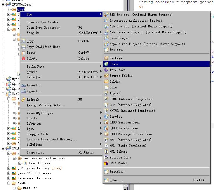
Task: Click the Copy Qualified Name icon
Action: [23, 47]
